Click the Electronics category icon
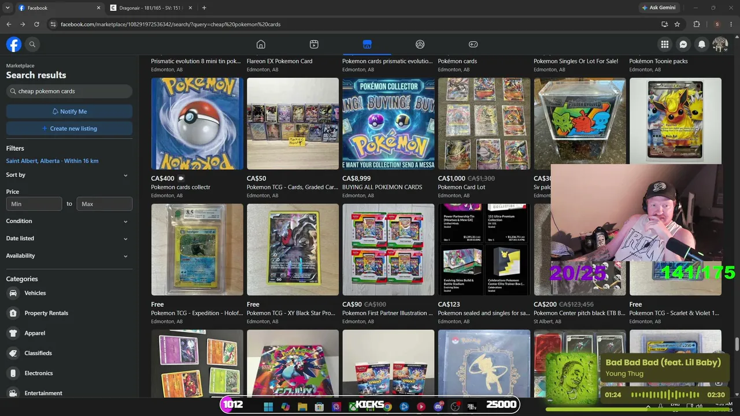 pos(13,373)
